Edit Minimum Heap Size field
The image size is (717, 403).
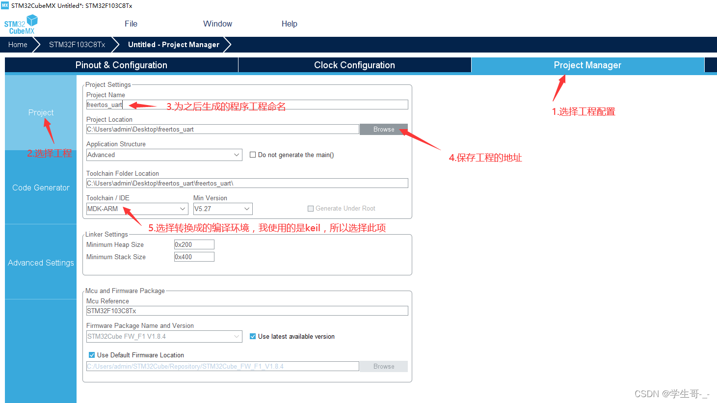[194, 244]
